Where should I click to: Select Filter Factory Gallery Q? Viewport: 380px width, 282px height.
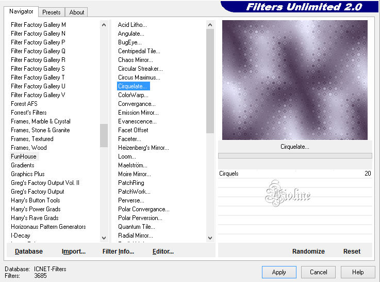pos(38,51)
